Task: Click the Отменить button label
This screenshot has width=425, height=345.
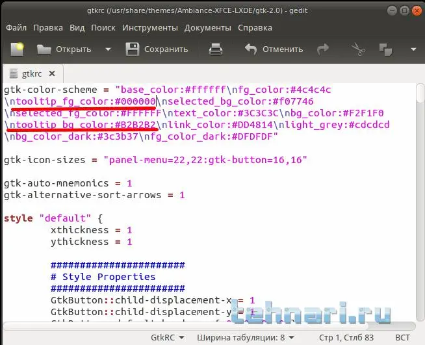Action: (x=283, y=49)
